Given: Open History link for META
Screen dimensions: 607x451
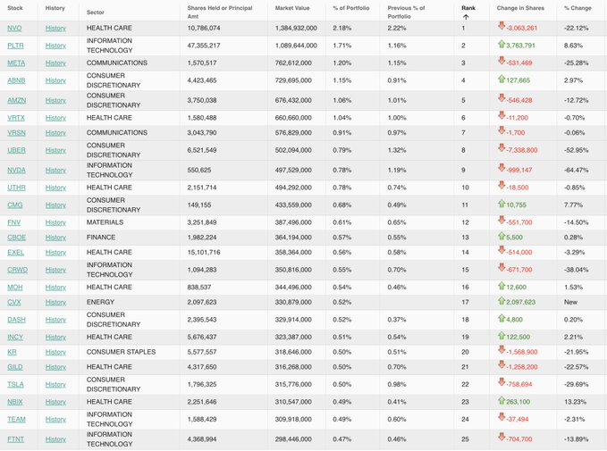Looking at the screenshot, I should (55, 63).
